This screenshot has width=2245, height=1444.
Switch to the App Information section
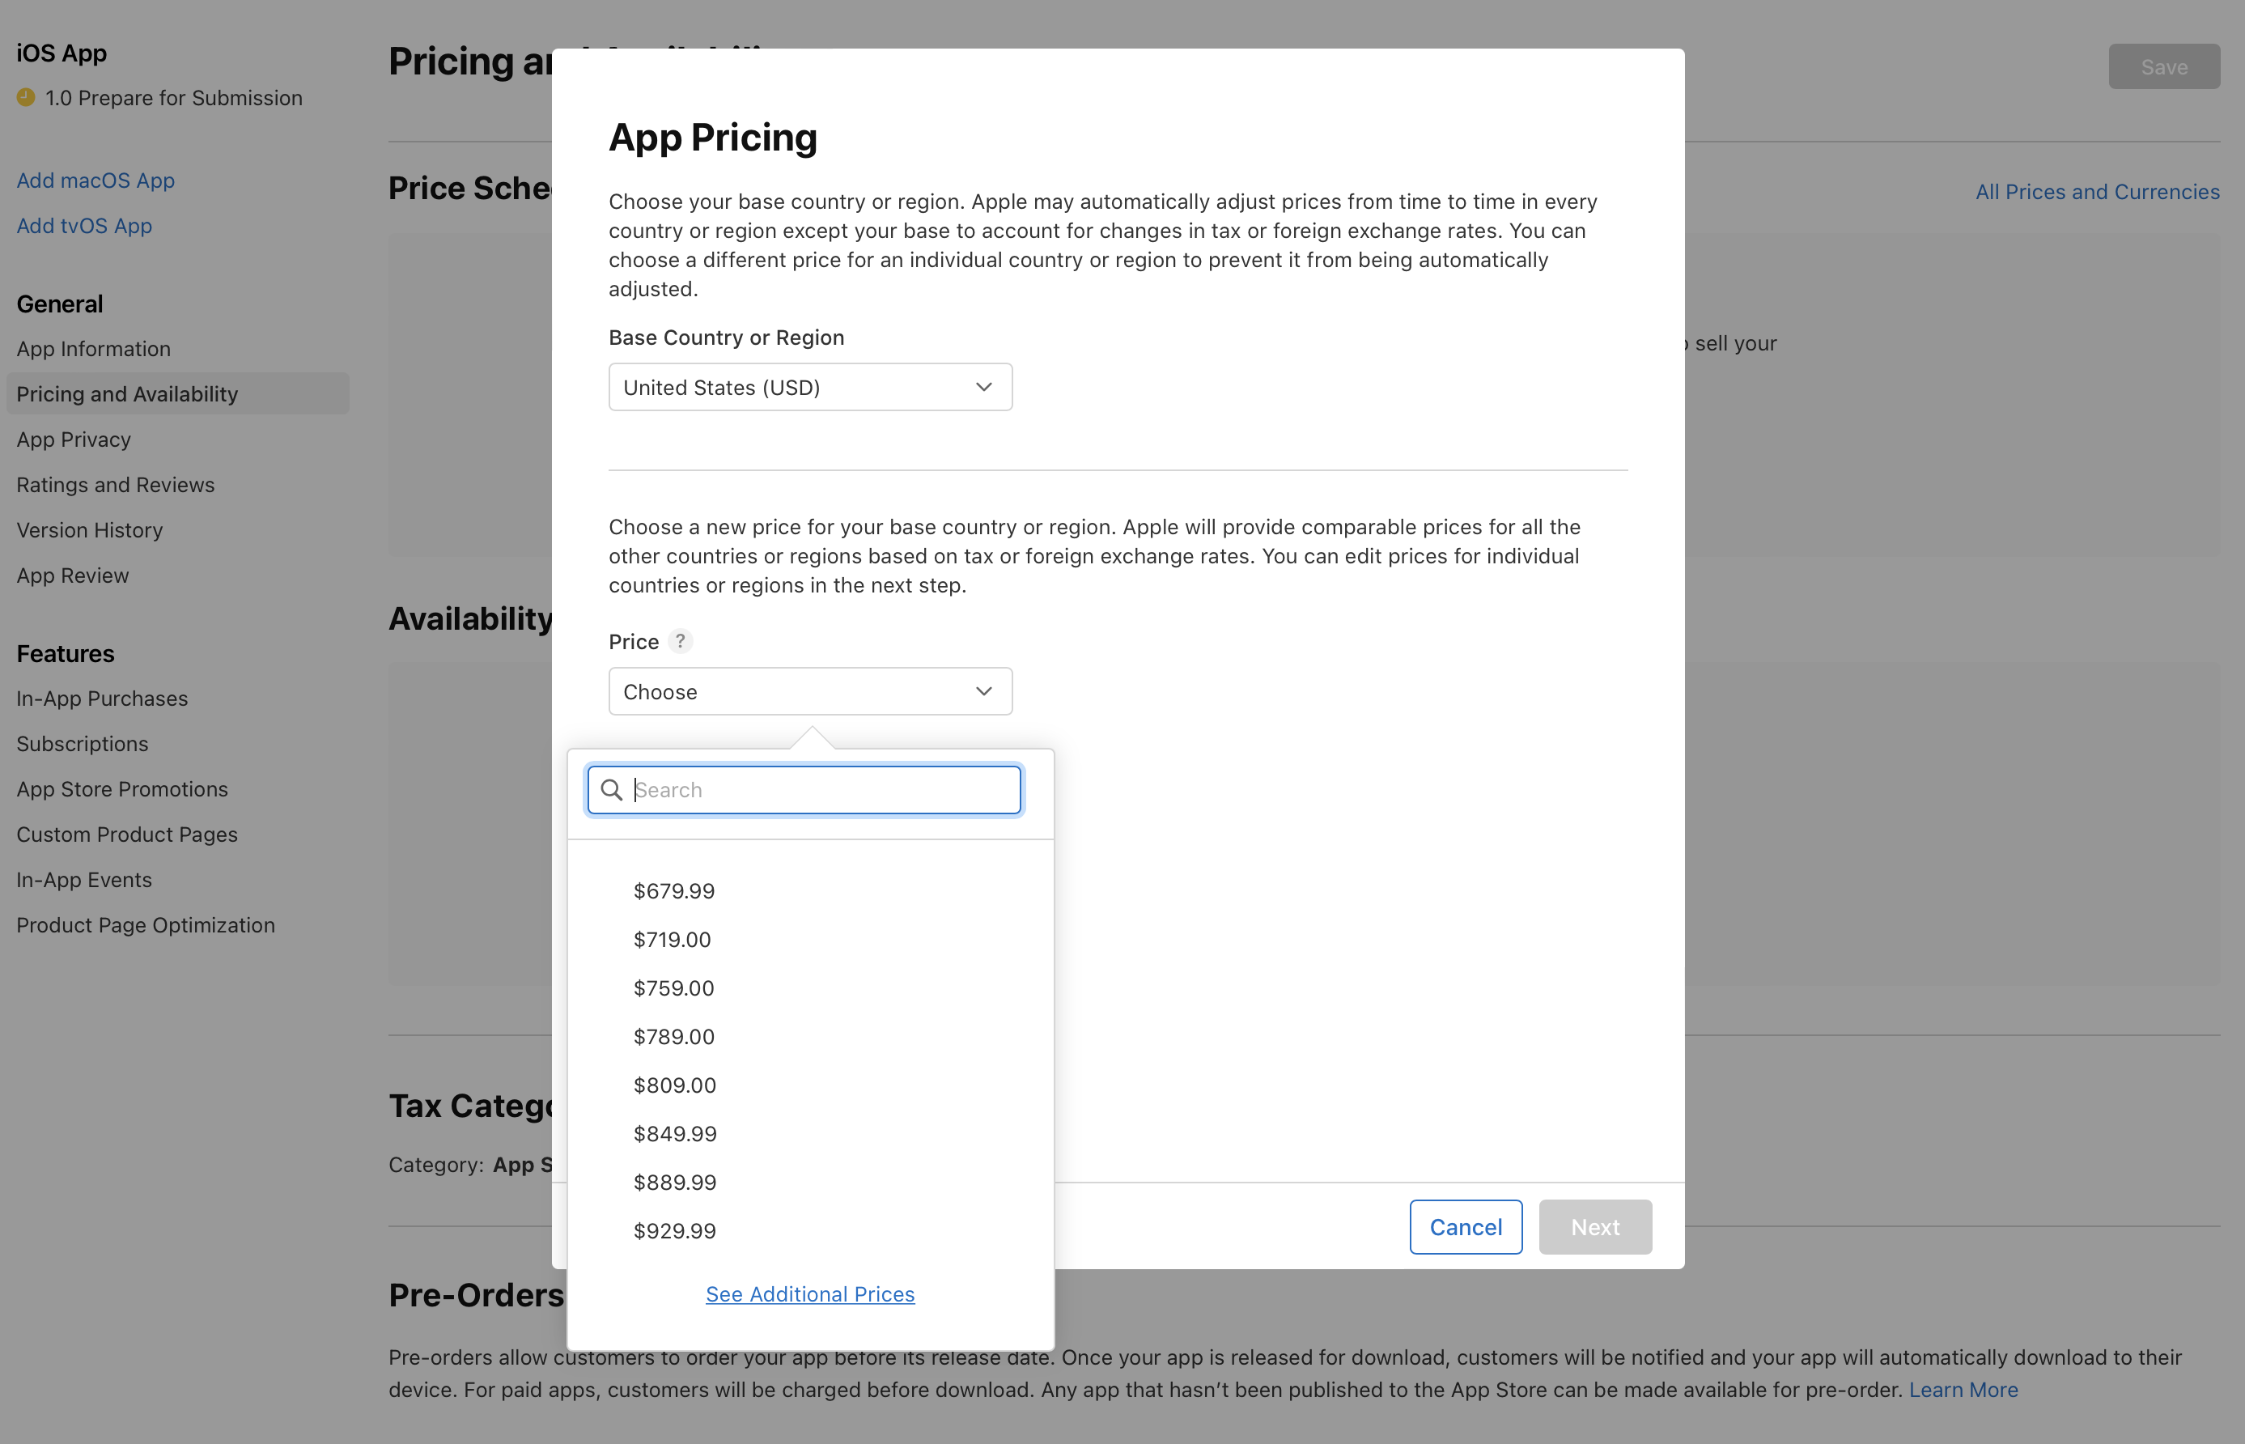coord(94,348)
